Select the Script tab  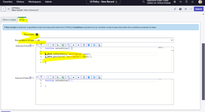coord(22,20)
